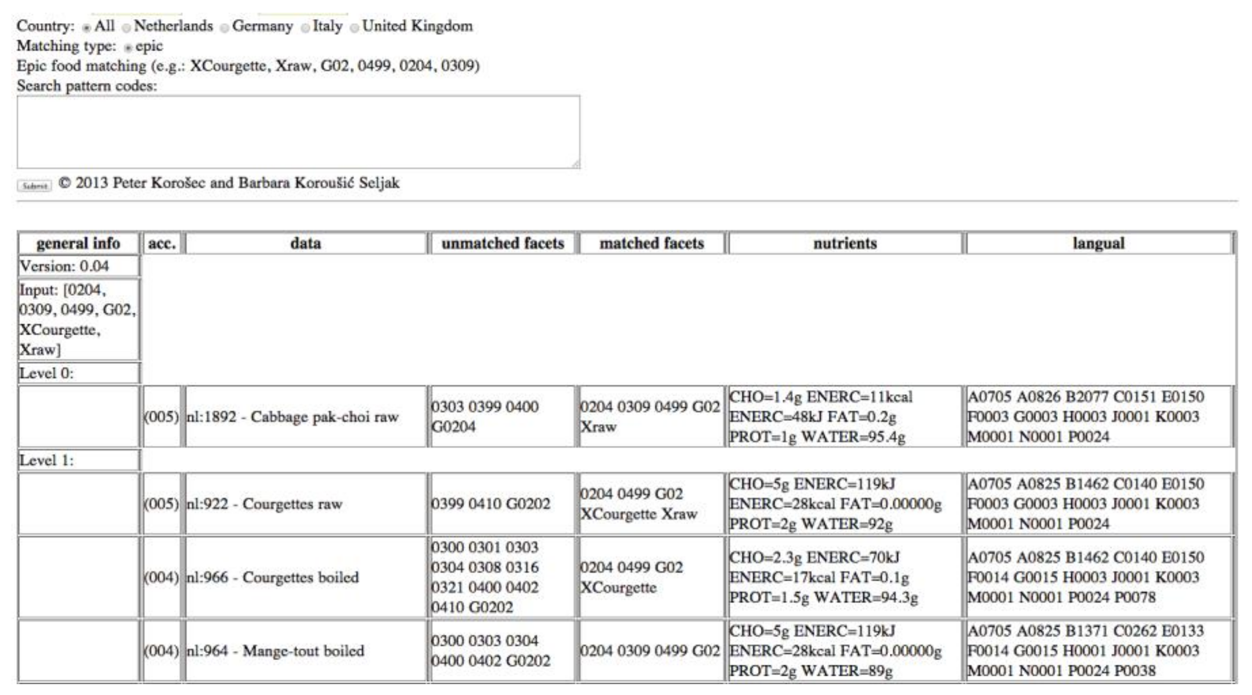
Task: Click the nutrients column header
Action: pos(845,243)
